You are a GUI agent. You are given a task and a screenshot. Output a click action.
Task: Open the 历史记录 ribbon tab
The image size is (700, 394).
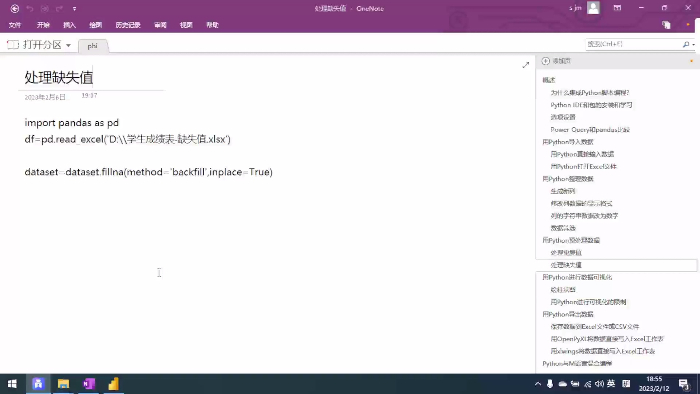click(x=128, y=25)
